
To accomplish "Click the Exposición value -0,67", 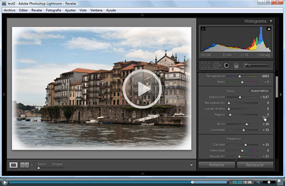I will [x=264, y=97].
